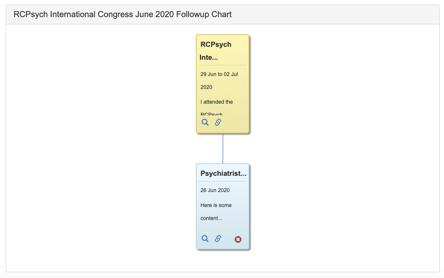Click the chart panel heading title
Viewport: 444px width, 278px height.
pos(122,14)
